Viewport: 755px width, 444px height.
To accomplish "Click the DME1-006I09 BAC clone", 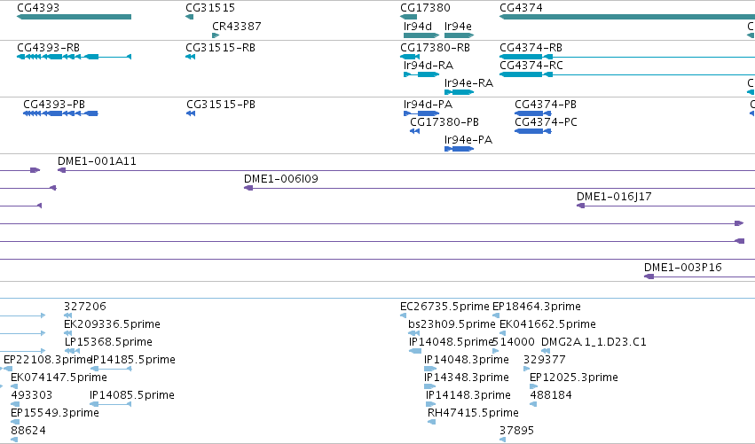I will tap(499, 188).
